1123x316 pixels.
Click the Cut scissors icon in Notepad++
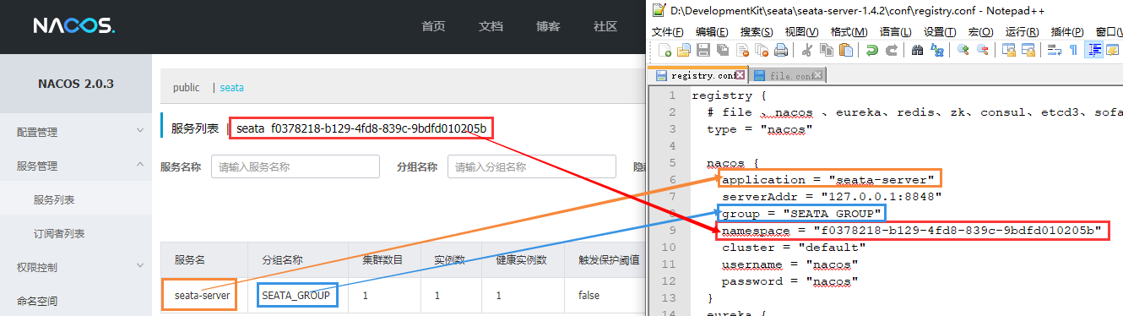pyautogui.click(x=806, y=50)
